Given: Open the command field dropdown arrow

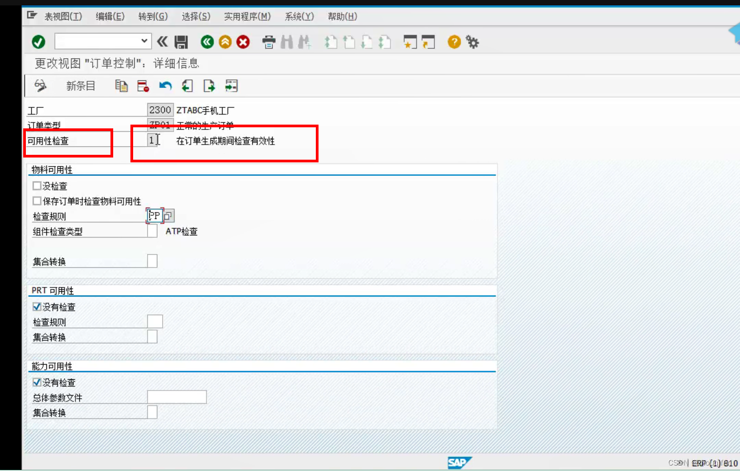Looking at the screenshot, I should tap(144, 41).
